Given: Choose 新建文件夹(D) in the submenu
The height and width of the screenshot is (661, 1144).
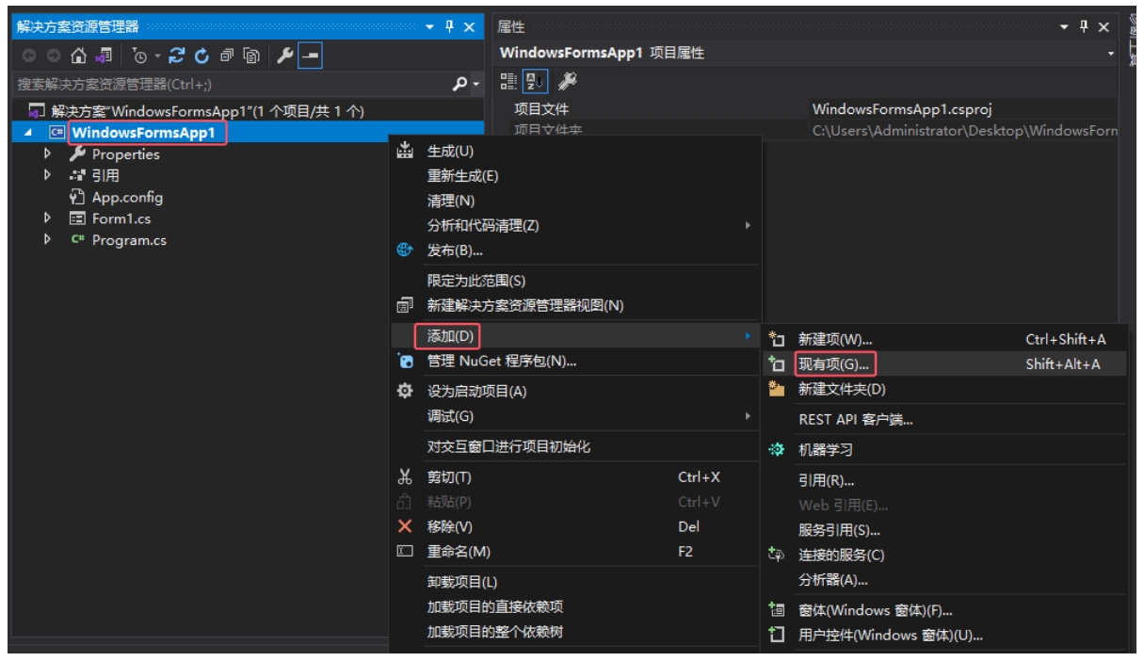Looking at the screenshot, I should click(944, 389).
